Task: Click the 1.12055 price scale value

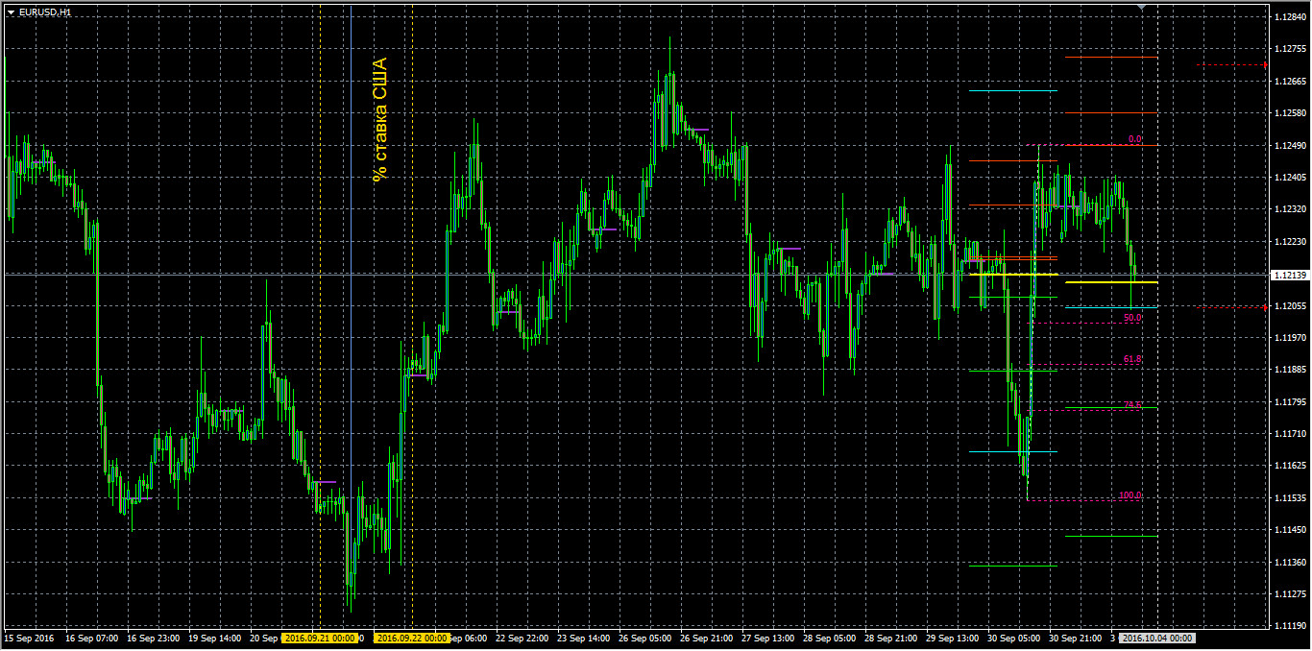Action: click(1290, 306)
